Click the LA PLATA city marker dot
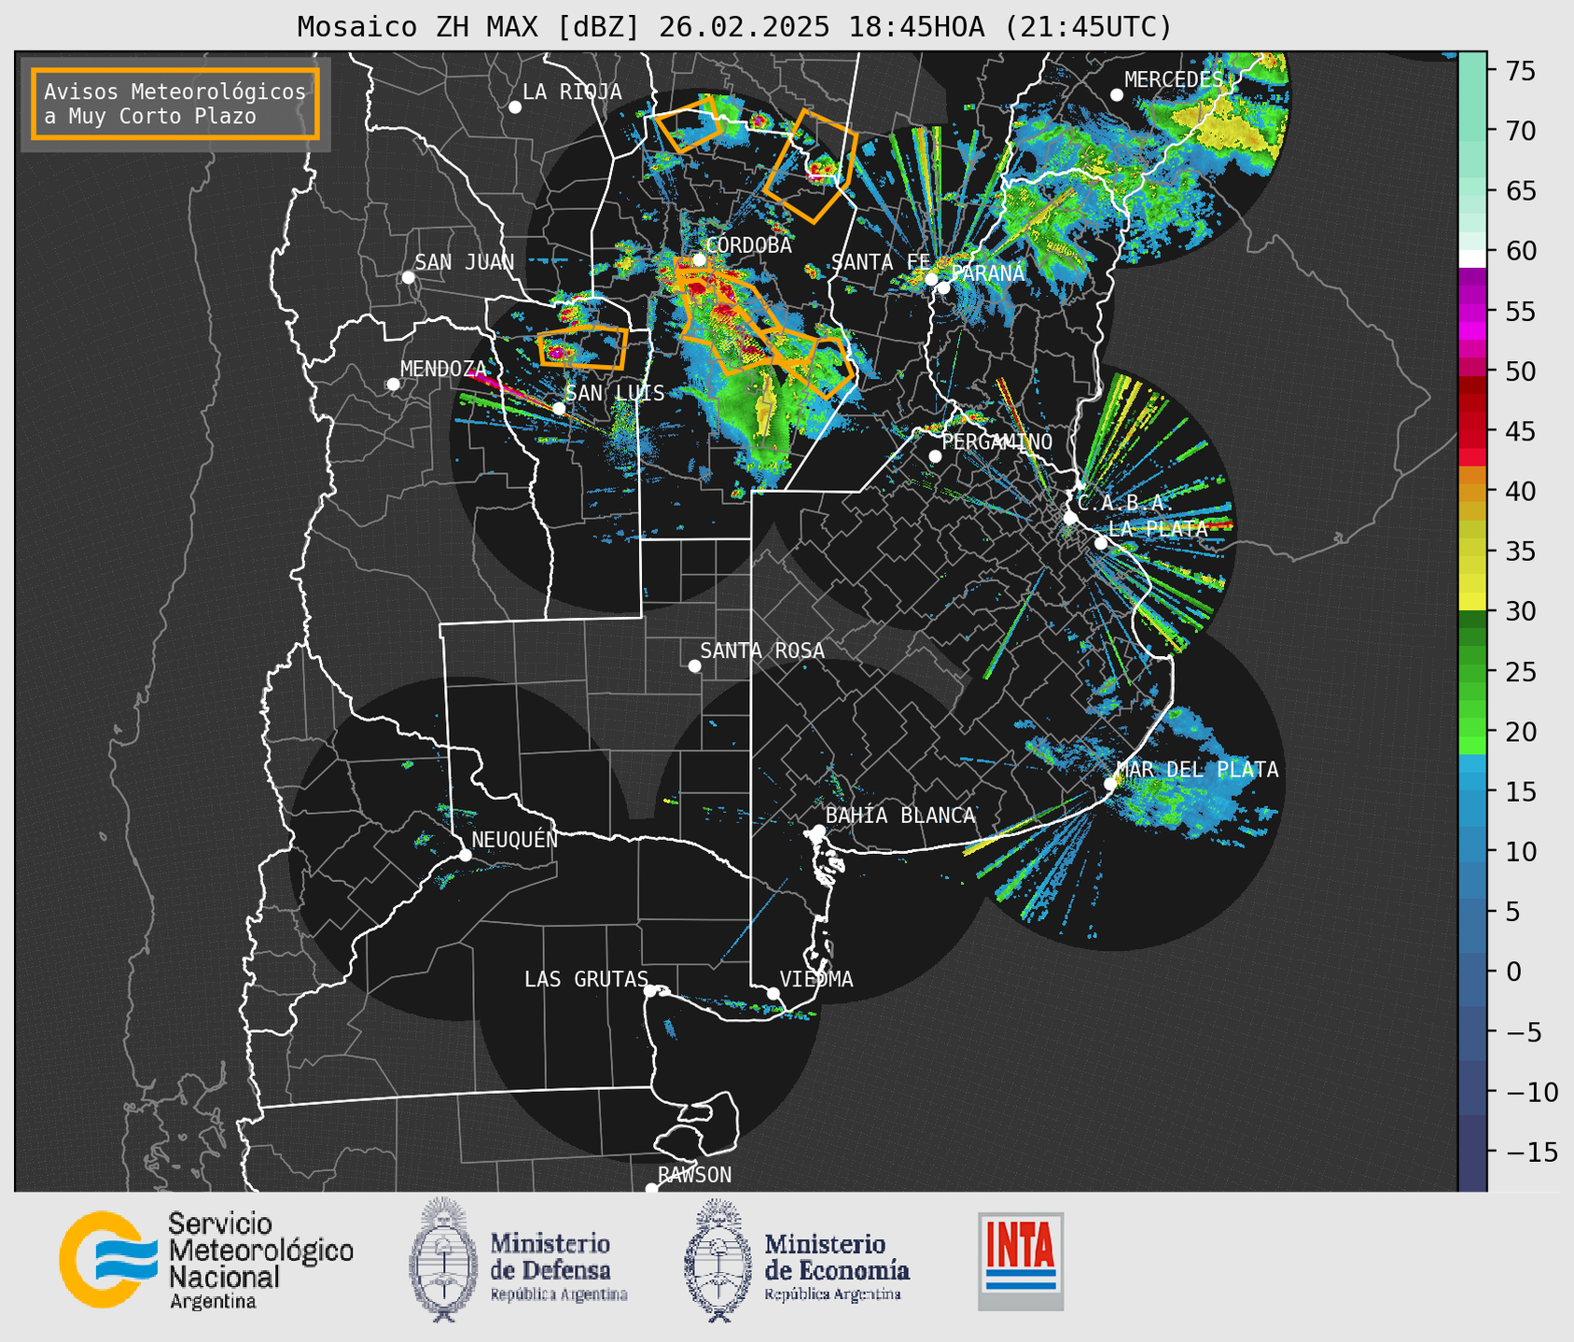This screenshot has width=1574, height=1342. (1101, 543)
